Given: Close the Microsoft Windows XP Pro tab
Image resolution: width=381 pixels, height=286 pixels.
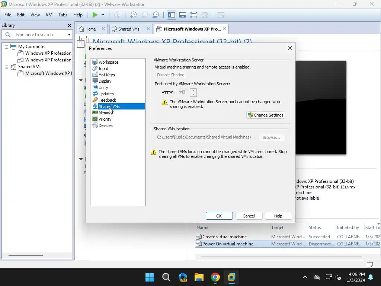Looking at the screenshot, I should pos(224,29).
